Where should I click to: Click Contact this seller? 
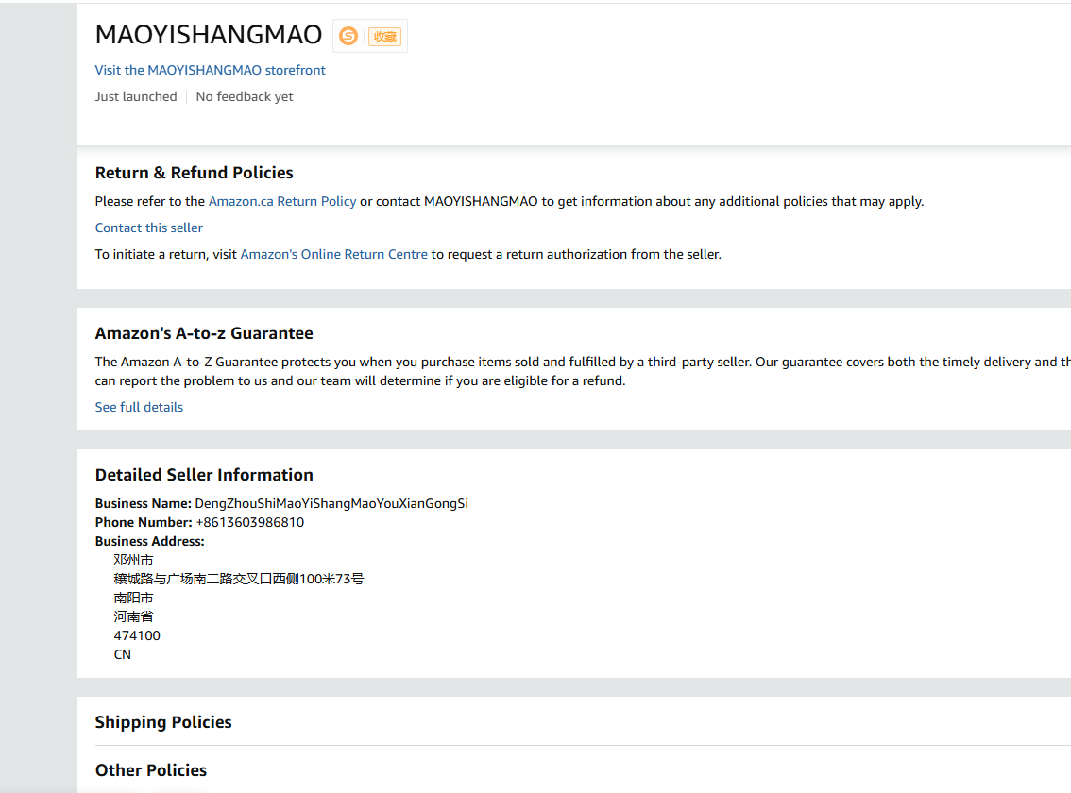(x=149, y=228)
